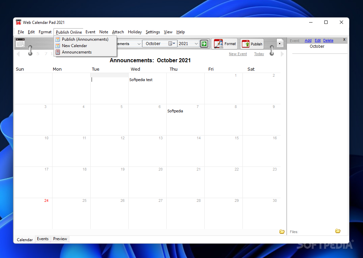
Task: Expand the calendar name dropdown ending in 'ements'
Action: pyautogui.click(x=139, y=44)
